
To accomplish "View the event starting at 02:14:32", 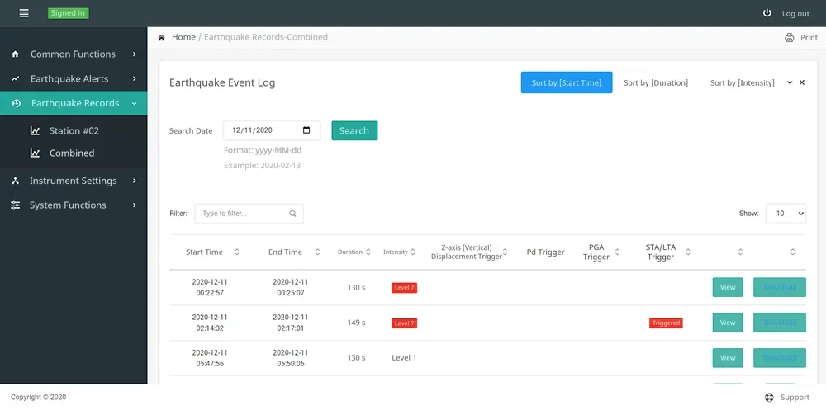I will click(x=728, y=323).
